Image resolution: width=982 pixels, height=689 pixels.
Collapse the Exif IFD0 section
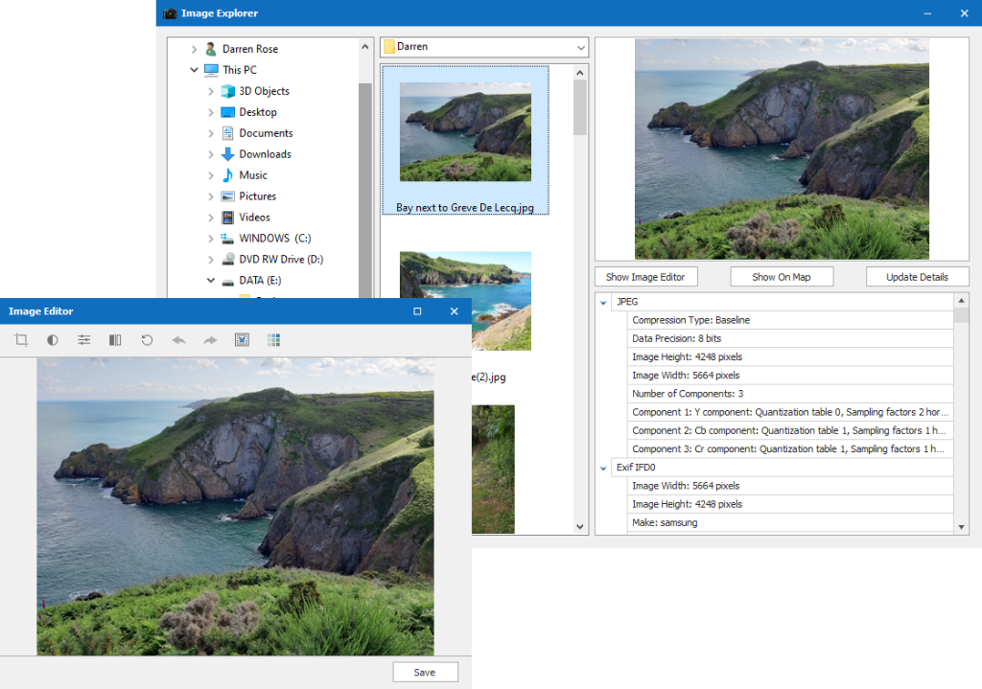(603, 468)
